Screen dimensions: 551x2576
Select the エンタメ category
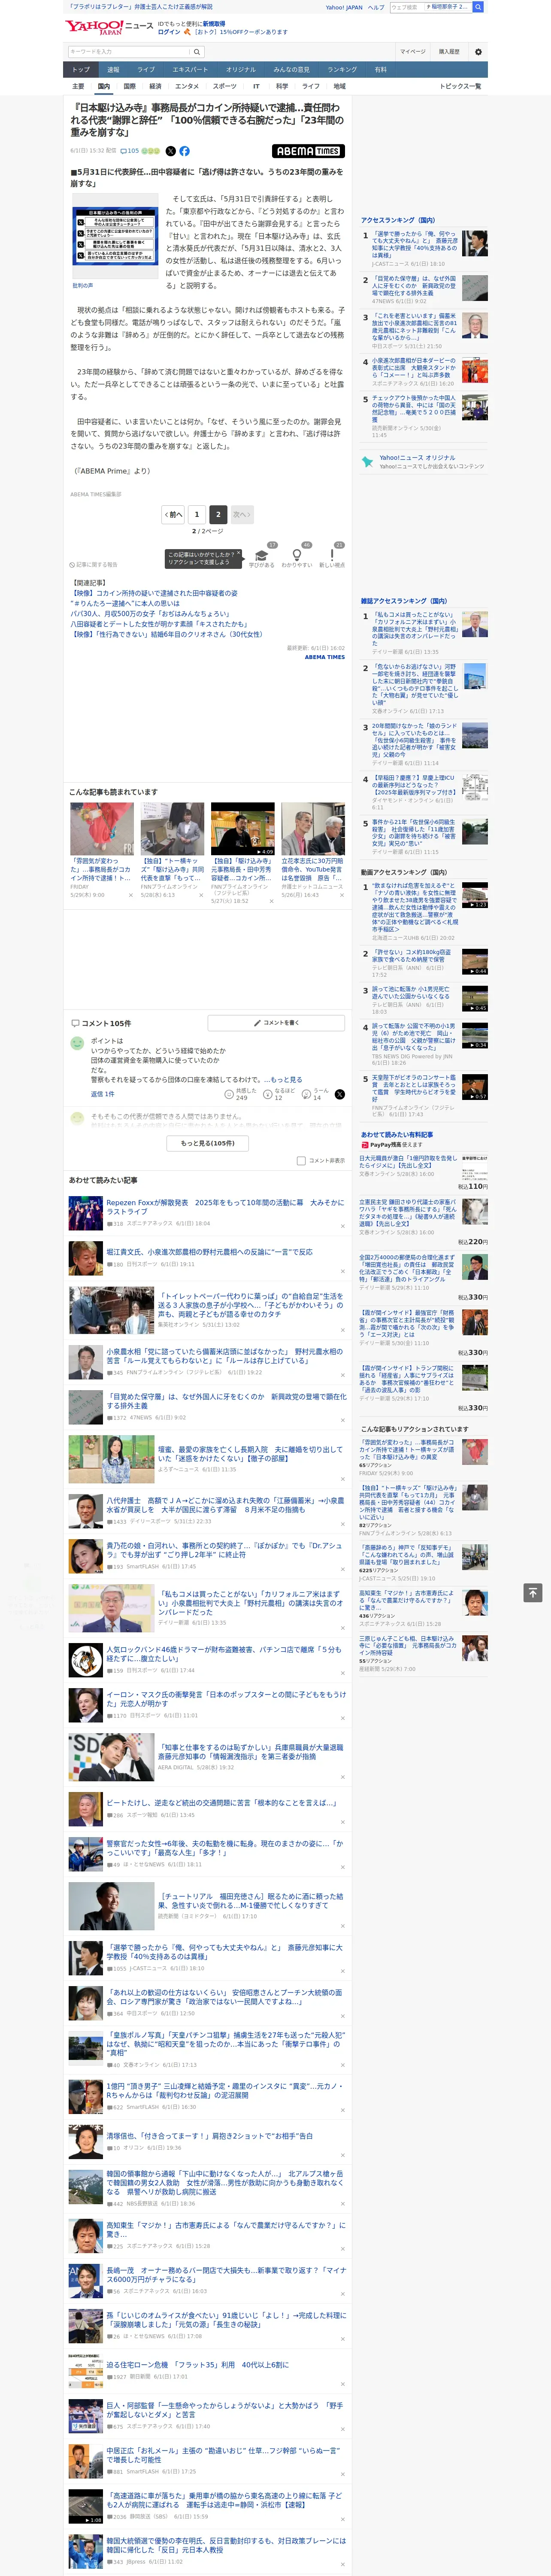point(187,86)
